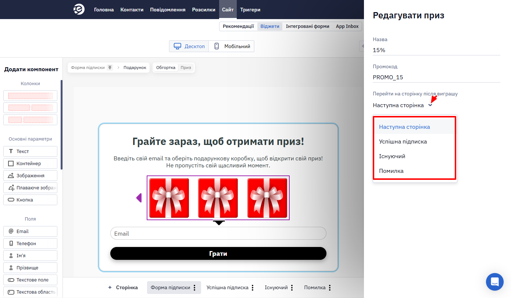Select the first red gift box
The width and height of the screenshot is (511, 298).
click(x=169, y=198)
